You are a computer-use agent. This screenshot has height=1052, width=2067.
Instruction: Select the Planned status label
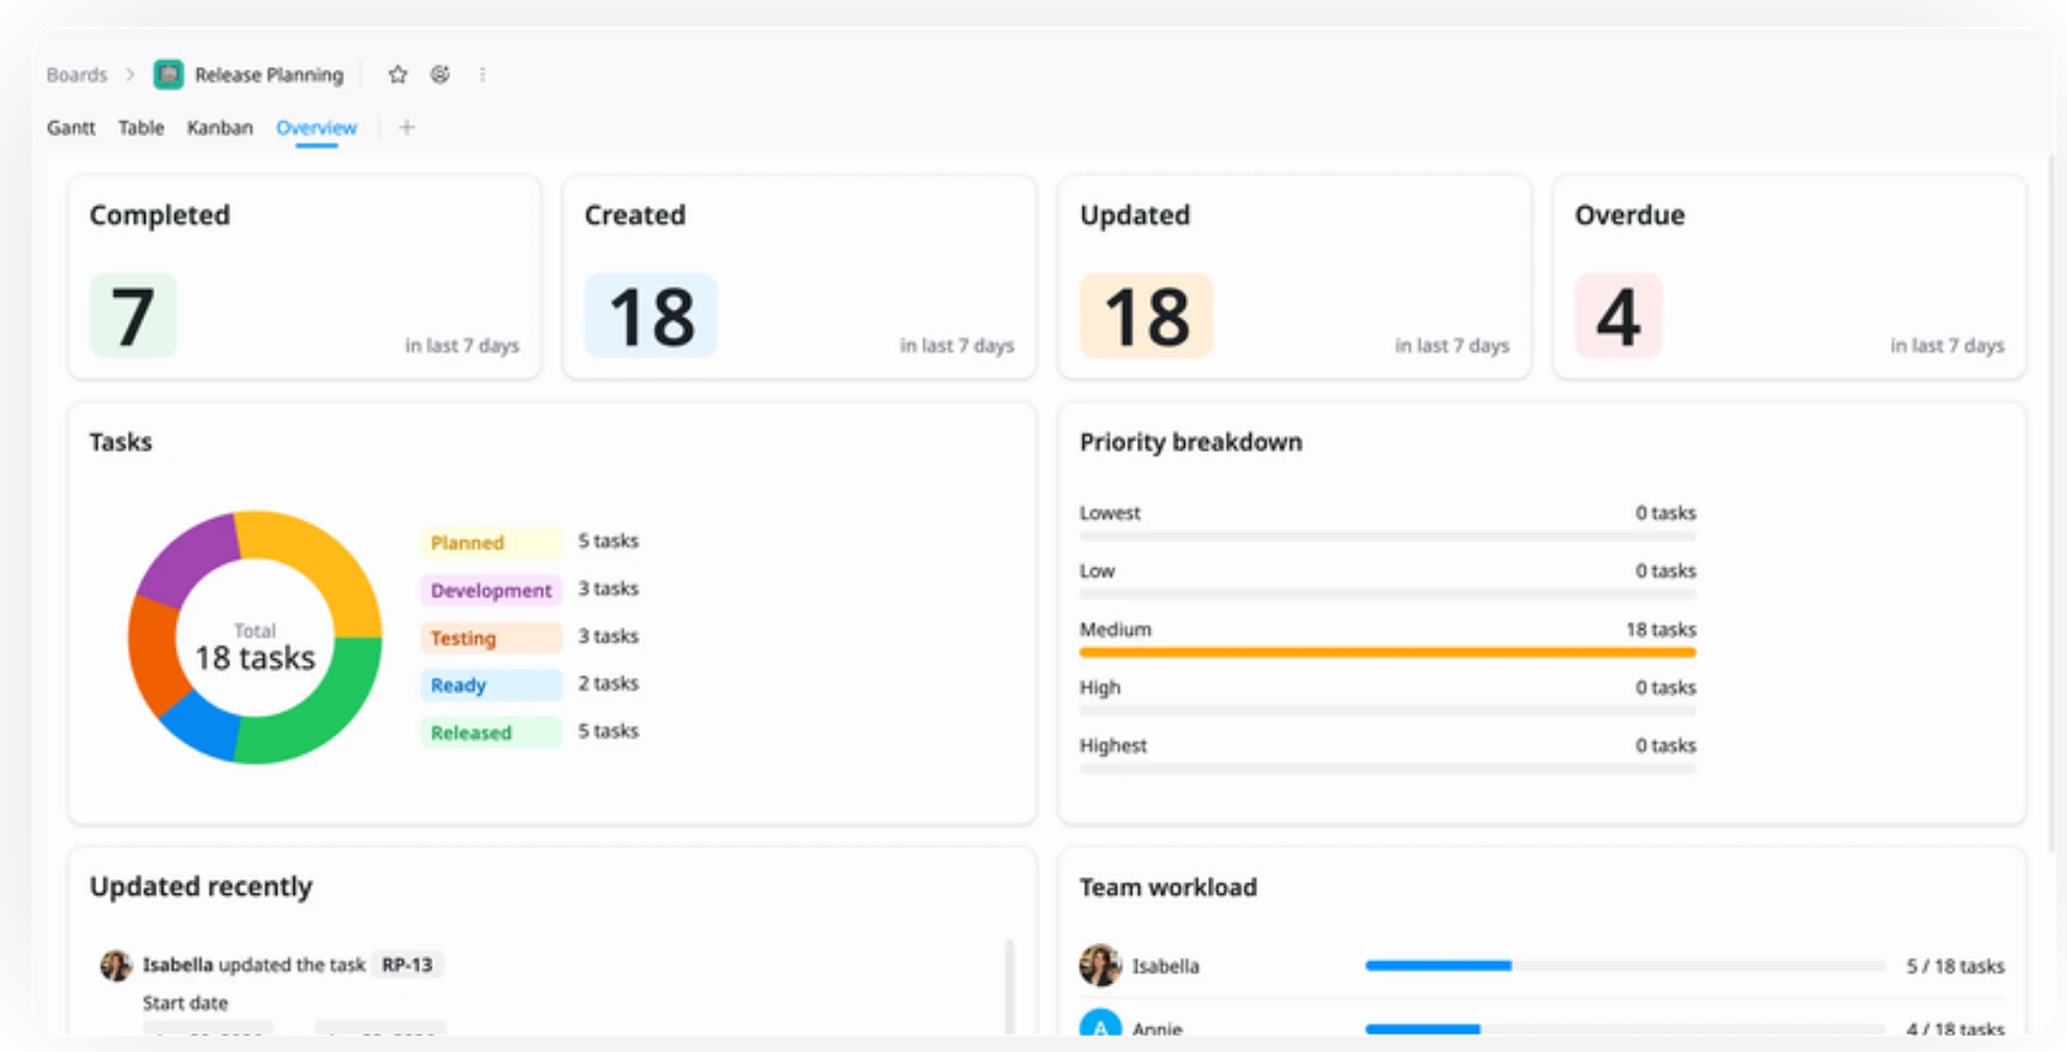491,543
